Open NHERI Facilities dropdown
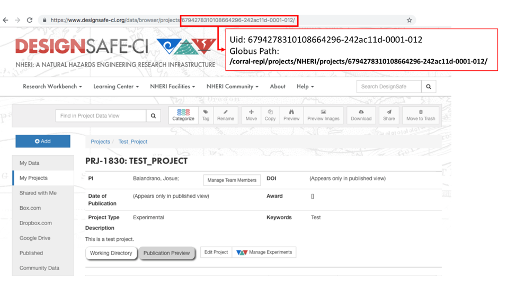 (x=172, y=87)
